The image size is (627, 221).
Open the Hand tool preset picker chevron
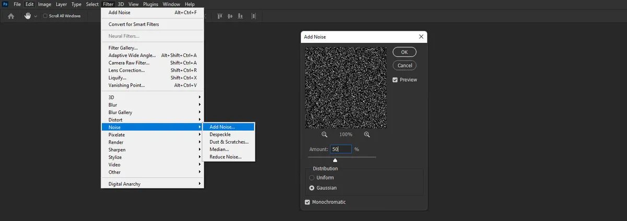36,16
